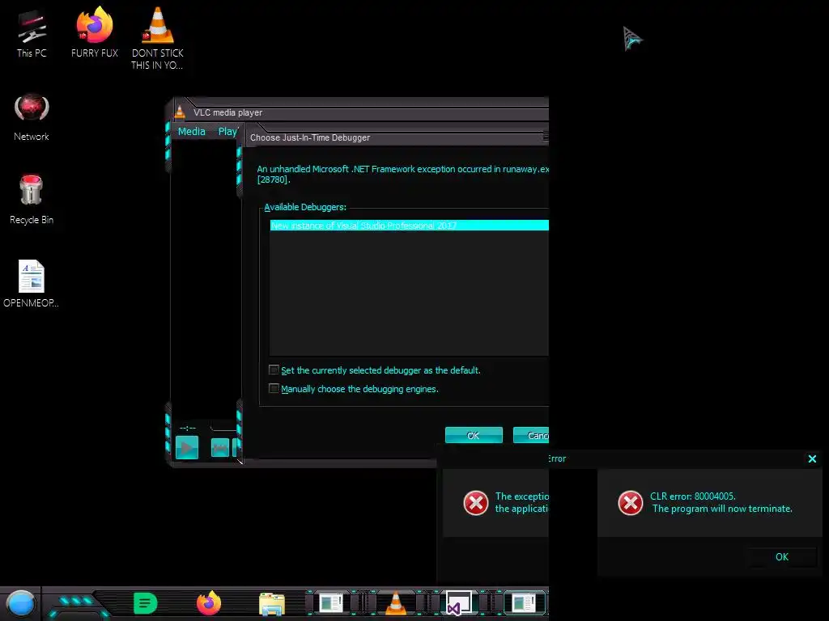Click OK in the CLR error dialog
The image size is (829, 621).
coord(782,556)
